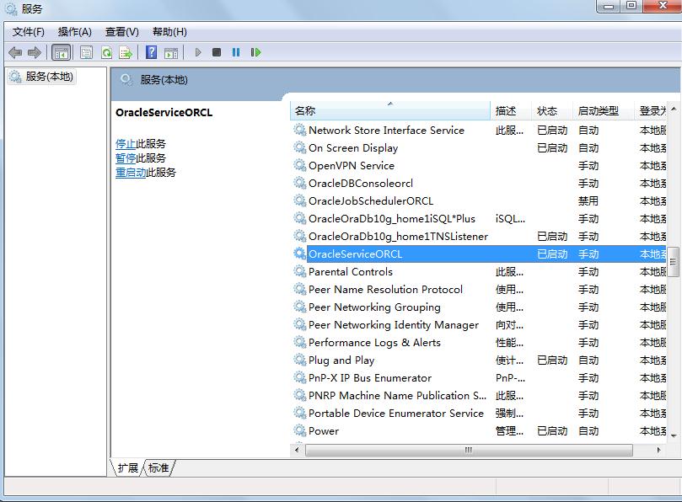Viewport: 682px width, 502px height.
Task: Click gear icon beside OracleJobSchedulerORCL
Action: [x=299, y=200]
